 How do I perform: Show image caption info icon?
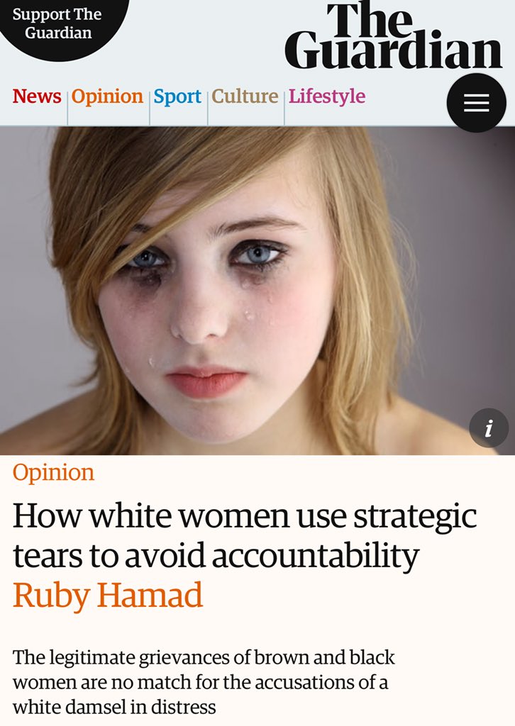point(489,428)
